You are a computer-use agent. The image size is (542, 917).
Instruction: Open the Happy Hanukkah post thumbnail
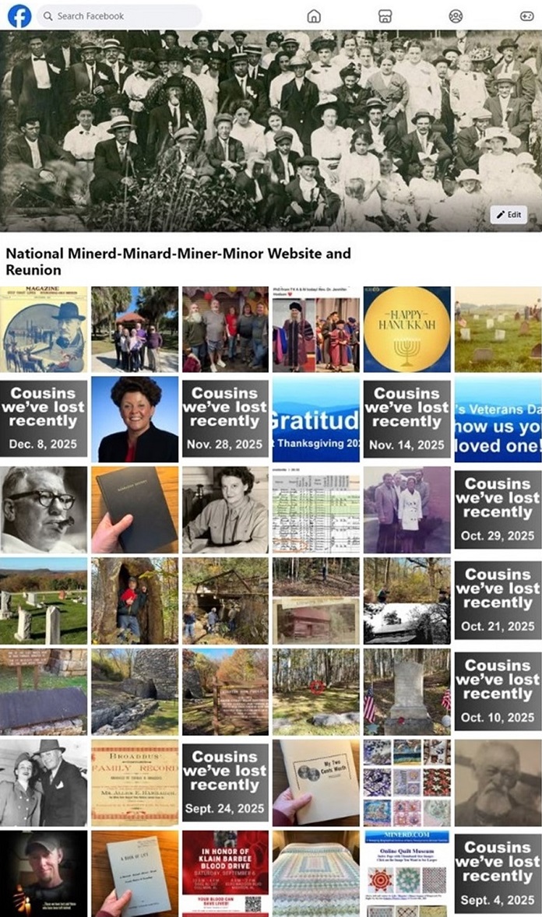pyautogui.click(x=406, y=329)
